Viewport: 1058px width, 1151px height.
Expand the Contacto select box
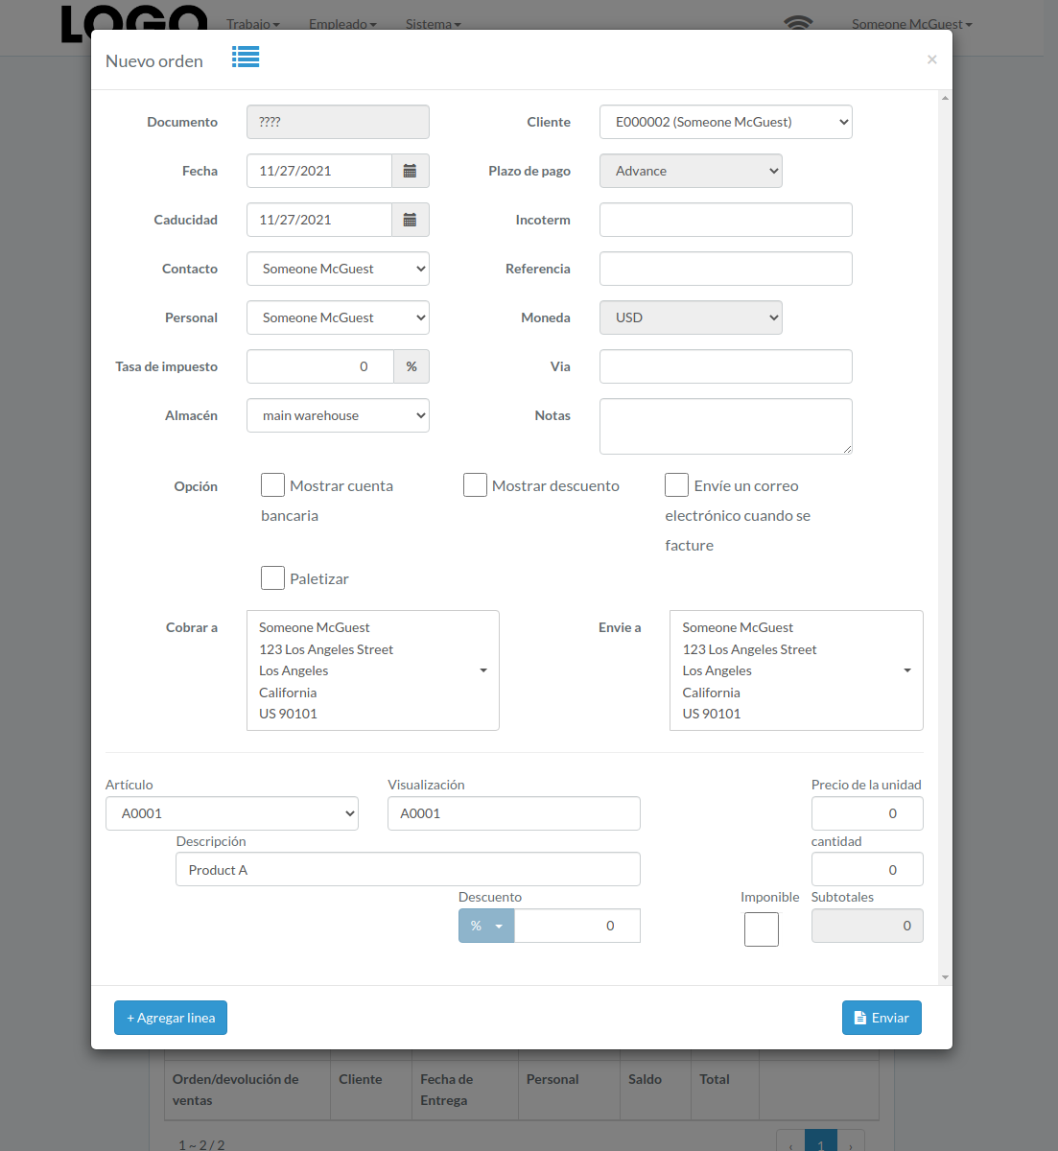tap(338, 269)
